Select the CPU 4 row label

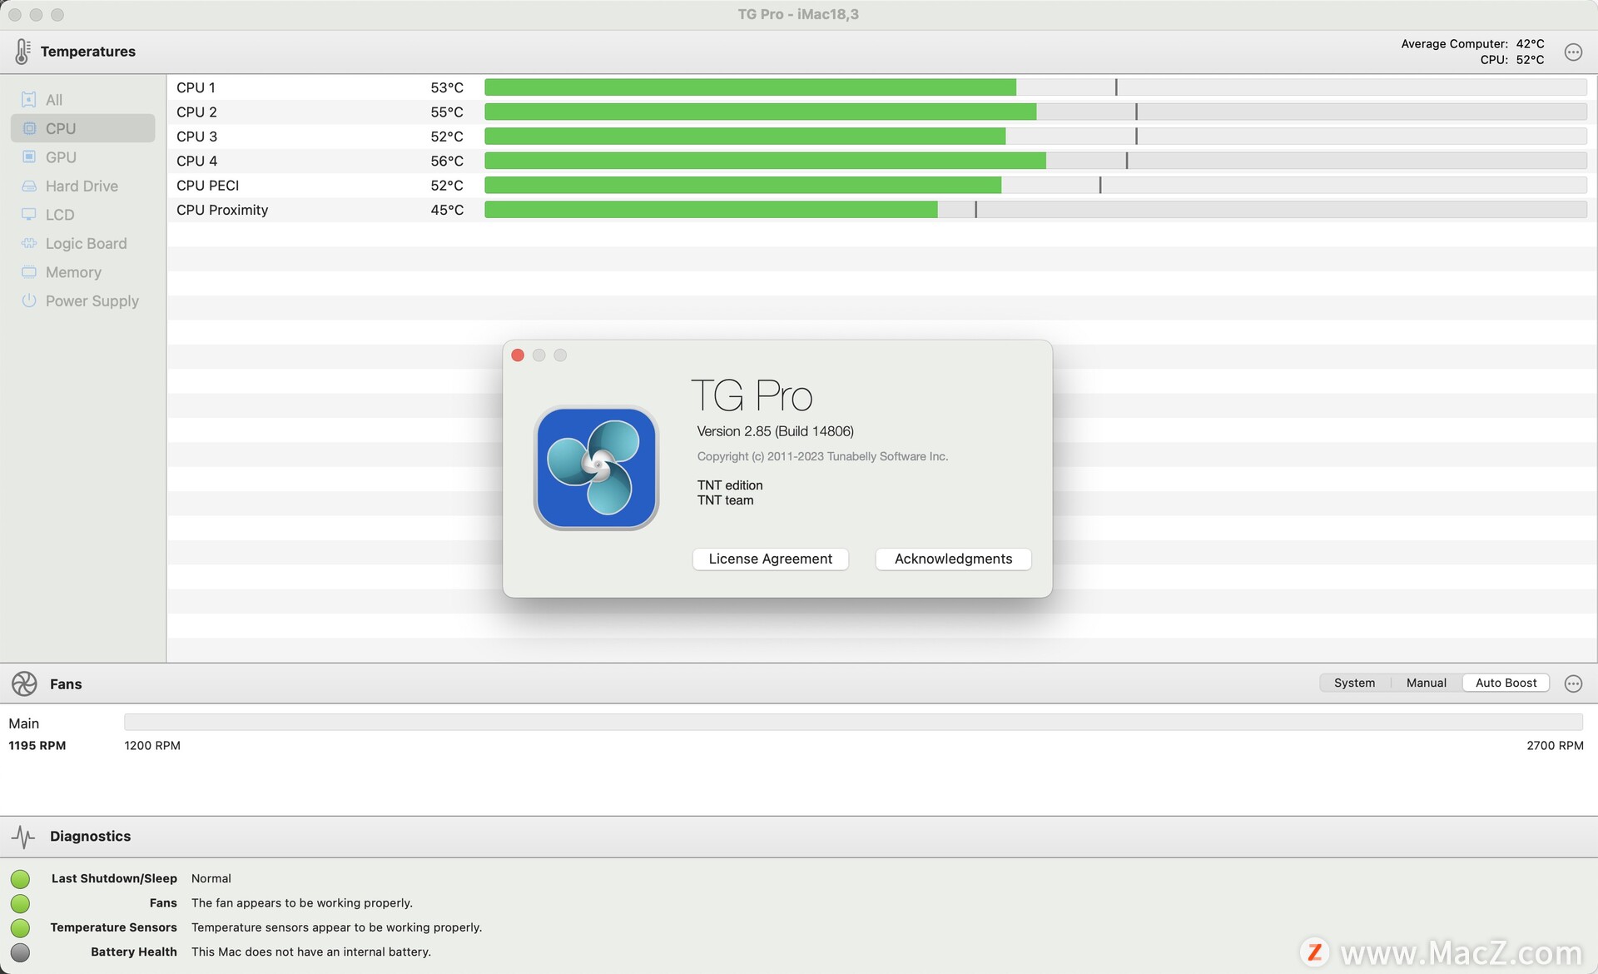point(196,161)
